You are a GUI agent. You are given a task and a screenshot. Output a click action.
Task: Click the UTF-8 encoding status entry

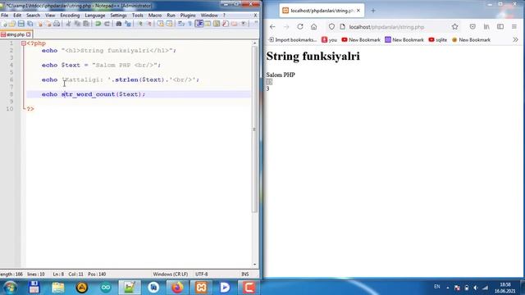pos(202,275)
